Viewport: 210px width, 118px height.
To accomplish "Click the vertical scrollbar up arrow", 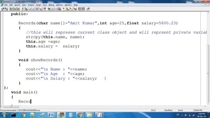I will pyautogui.click(x=208, y=13).
